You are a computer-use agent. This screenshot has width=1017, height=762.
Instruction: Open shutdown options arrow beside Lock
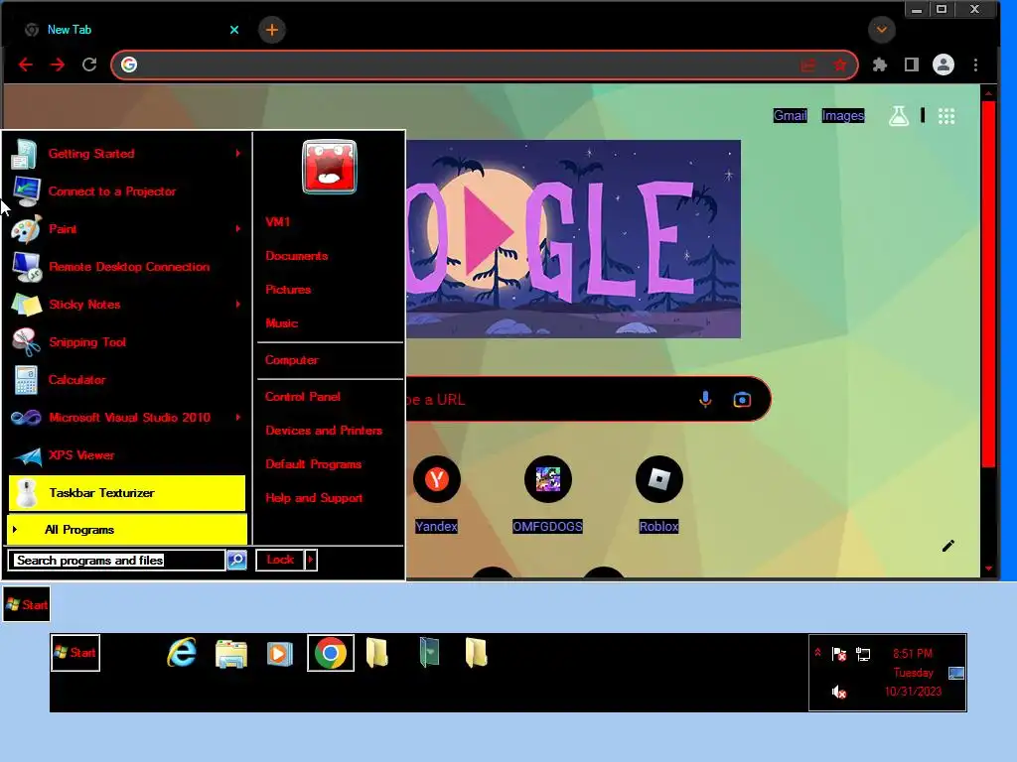pyautogui.click(x=311, y=560)
